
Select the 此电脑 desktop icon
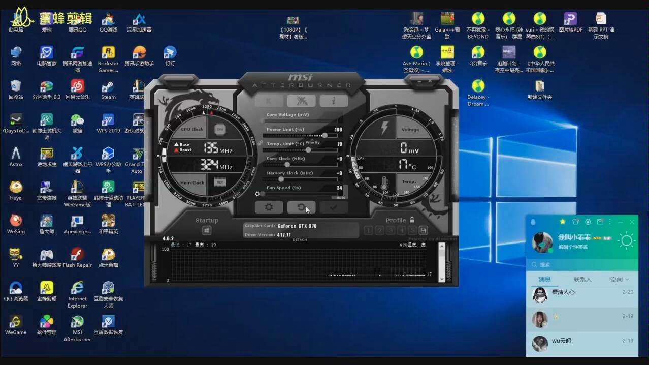point(16,22)
